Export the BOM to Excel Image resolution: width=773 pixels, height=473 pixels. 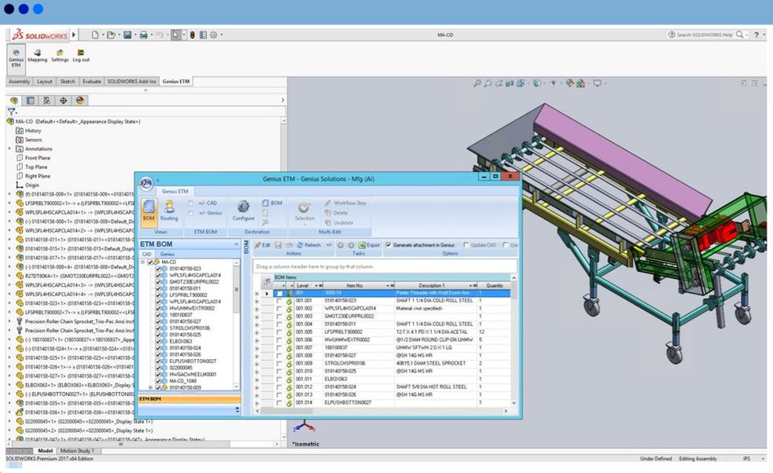[x=370, y=246]
